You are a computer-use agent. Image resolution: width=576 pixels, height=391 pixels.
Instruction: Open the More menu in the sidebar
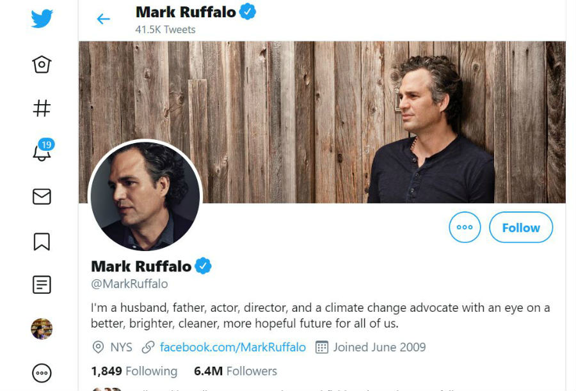coord(41,371)
